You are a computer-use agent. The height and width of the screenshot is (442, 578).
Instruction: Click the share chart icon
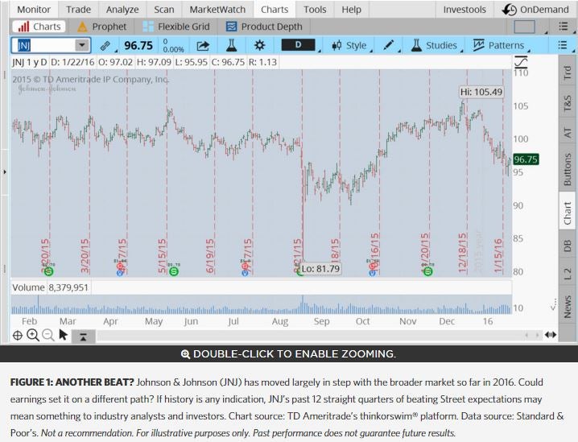tap(203, 46)
